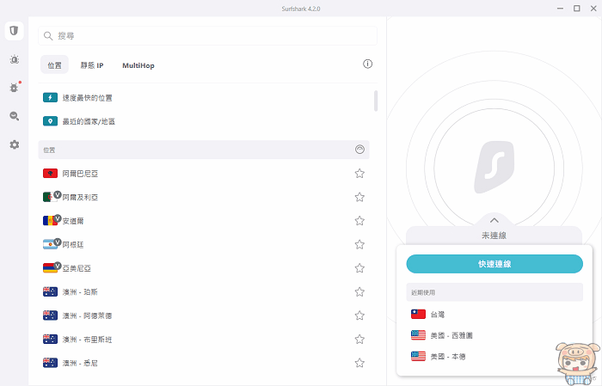Image resolution: width=602 pixels, height=386 pixels.
Task: Click the flag beside 美國 - 西雅圖
Action: coord(418,335)
